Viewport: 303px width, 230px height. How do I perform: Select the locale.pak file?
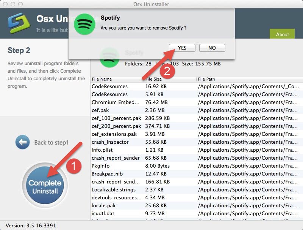[x=197, y=205]
